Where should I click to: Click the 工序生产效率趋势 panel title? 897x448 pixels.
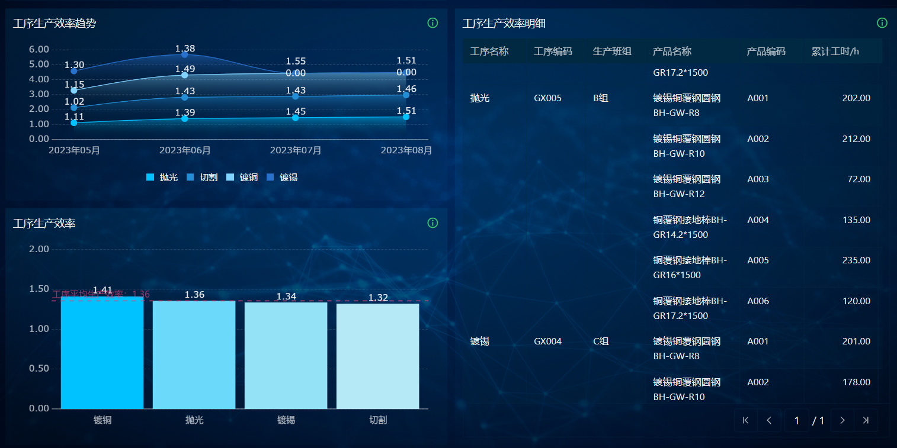point(55,24)
